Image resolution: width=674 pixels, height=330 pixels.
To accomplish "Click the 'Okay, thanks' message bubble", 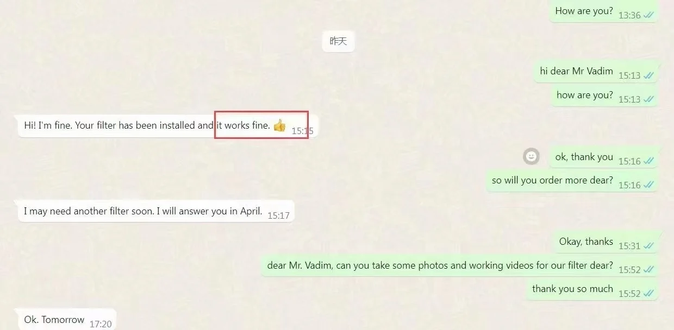I will (x=606, y=242).
